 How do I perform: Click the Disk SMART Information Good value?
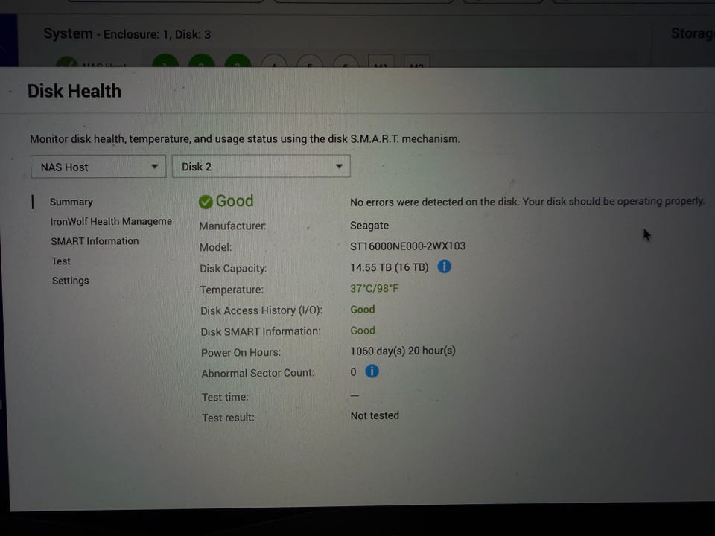coord(363,331)
